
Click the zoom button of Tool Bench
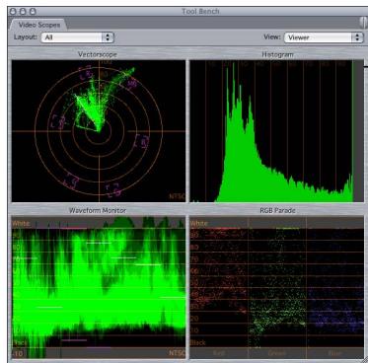point(33,11)
